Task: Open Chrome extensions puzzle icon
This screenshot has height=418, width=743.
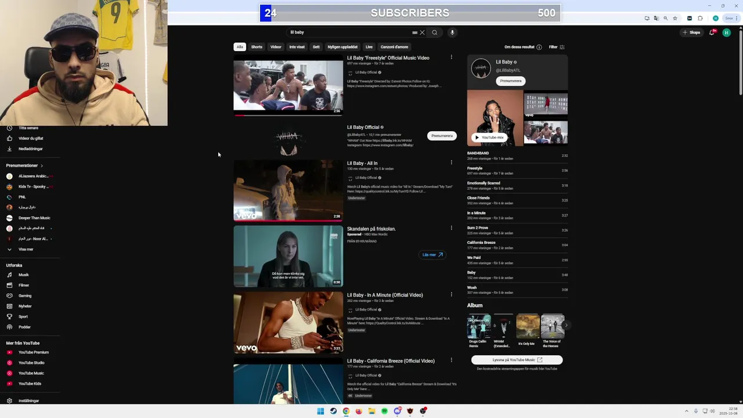Action: 701,18
